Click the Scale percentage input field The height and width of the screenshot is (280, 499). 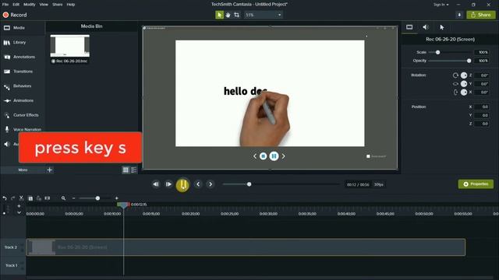click(482, 52)
